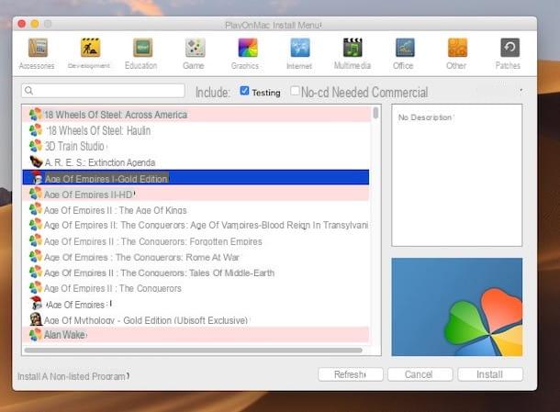Screen dimensions: 560x412
Task: Choose the Office category icon
Action: point(405,48)
